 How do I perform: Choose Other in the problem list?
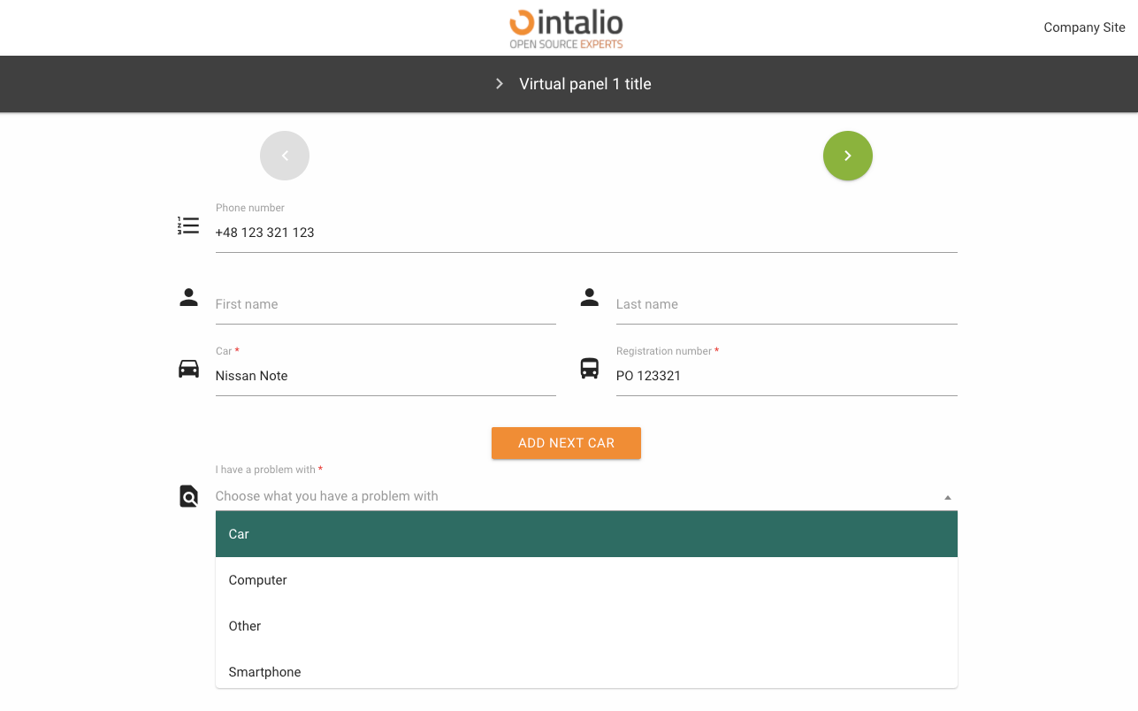[x=586, y=626]
